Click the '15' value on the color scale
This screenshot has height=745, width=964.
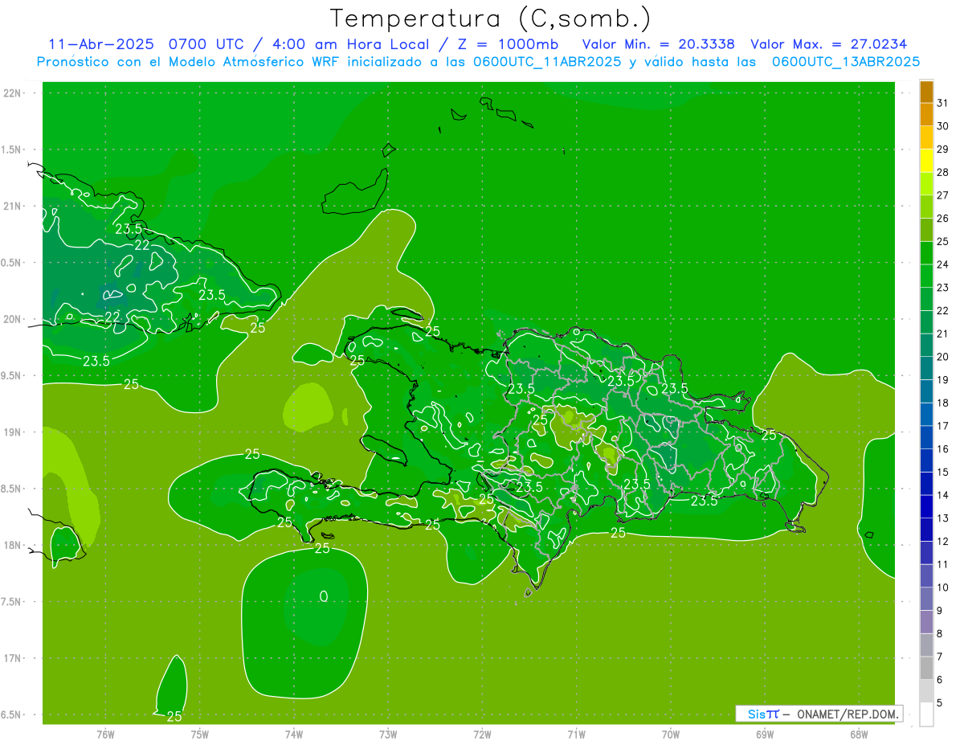943,473
